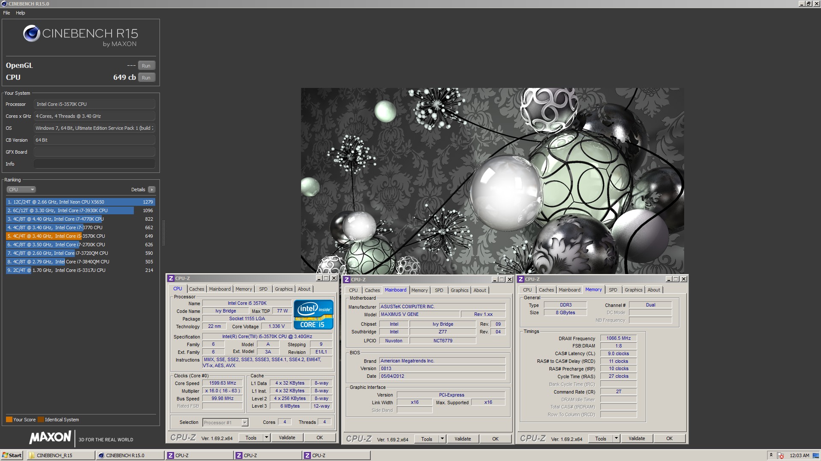Click OK in Memory CPU-Z window
Screen dimensions: 821x461
coord(669,438)
